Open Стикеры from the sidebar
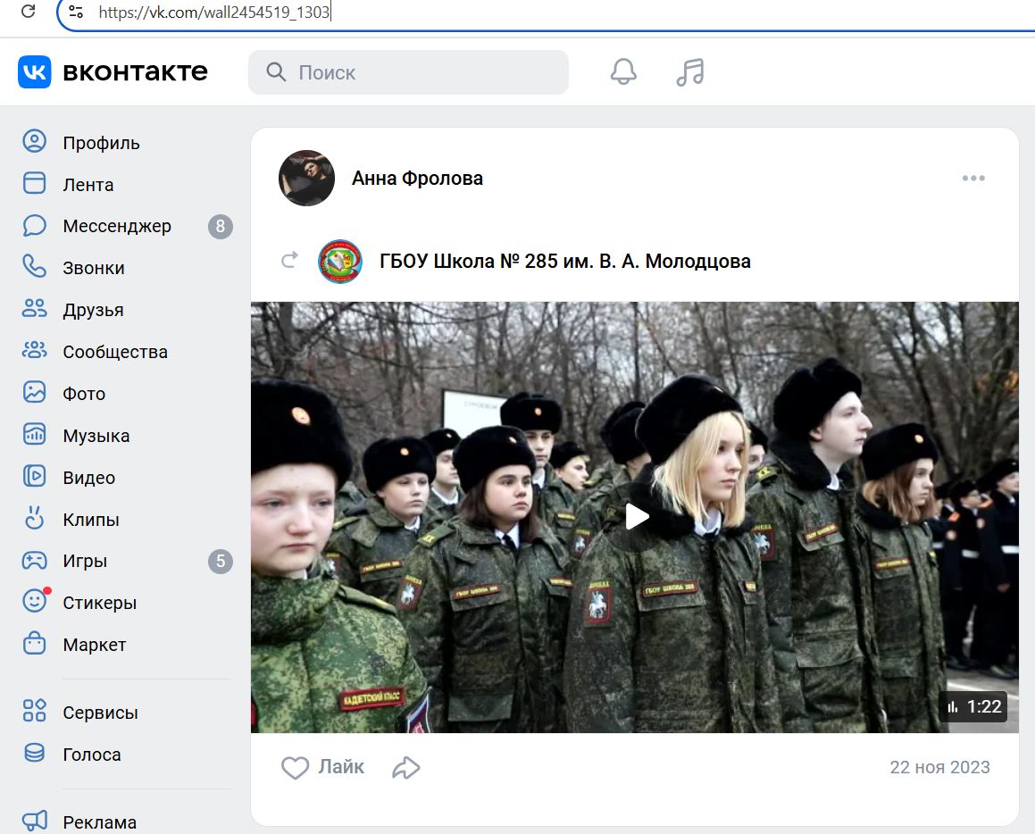1035x834 pixels. [x=98, y=603]
